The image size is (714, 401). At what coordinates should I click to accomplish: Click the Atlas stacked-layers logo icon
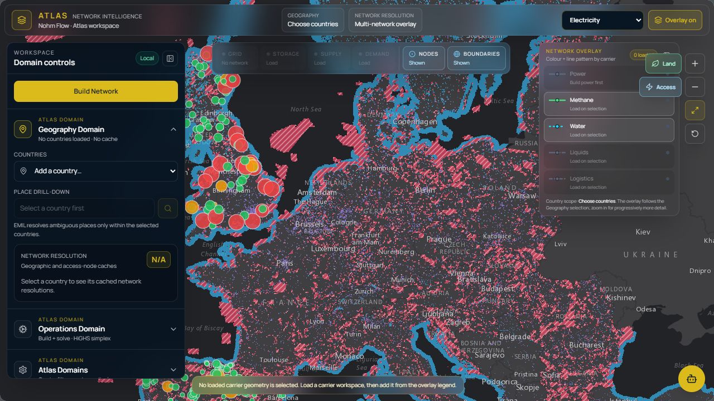[x=21, y=20]
